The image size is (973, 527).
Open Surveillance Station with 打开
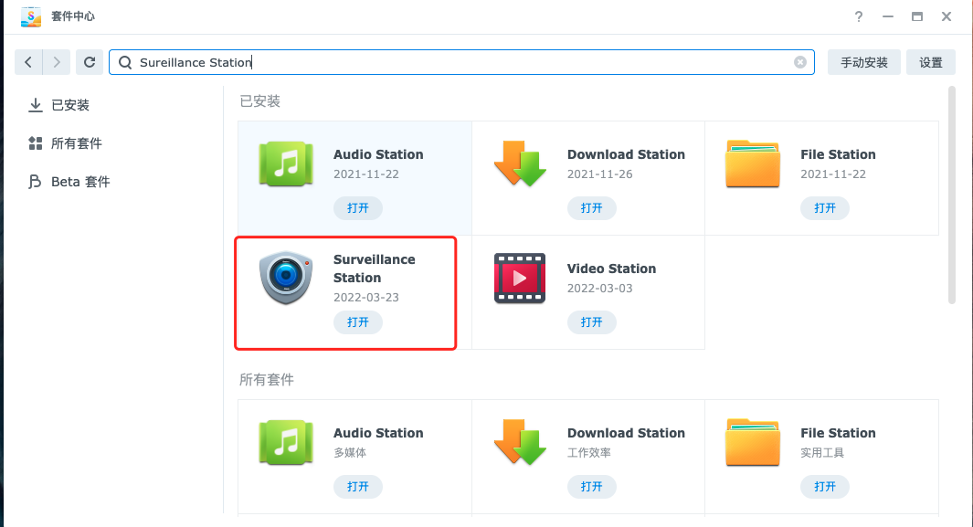(358, 322)
